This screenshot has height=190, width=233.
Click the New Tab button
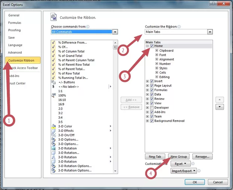(x=155, y=157)
